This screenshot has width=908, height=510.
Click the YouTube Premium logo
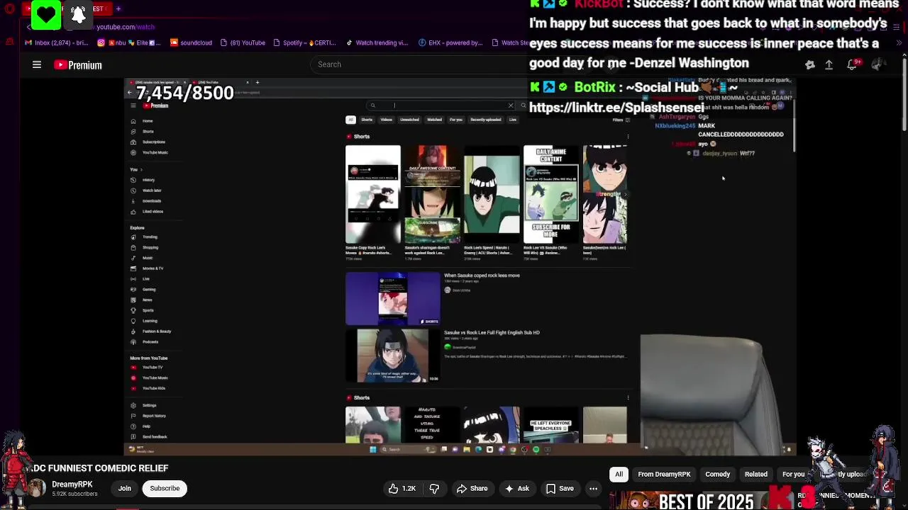click(78, 65)
